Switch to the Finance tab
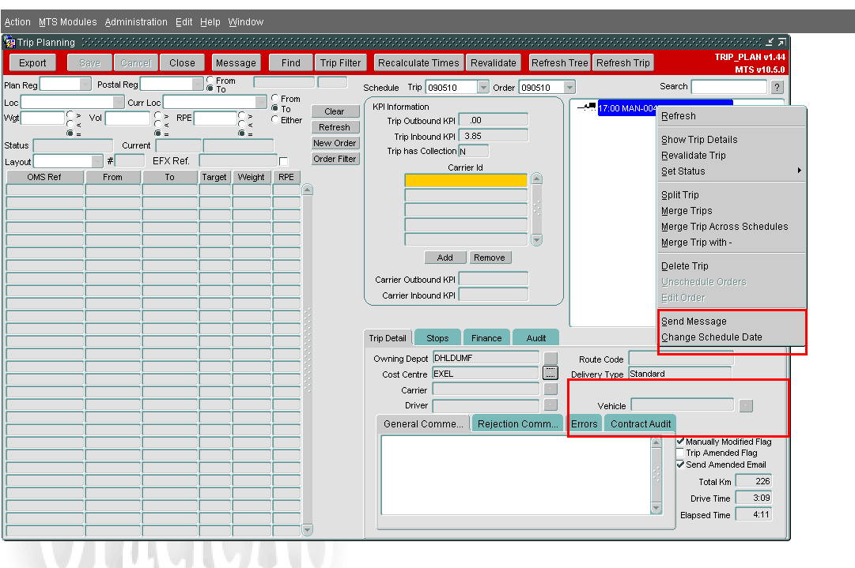The width and height of the screenshot is (855, 568). coord(486,337)
